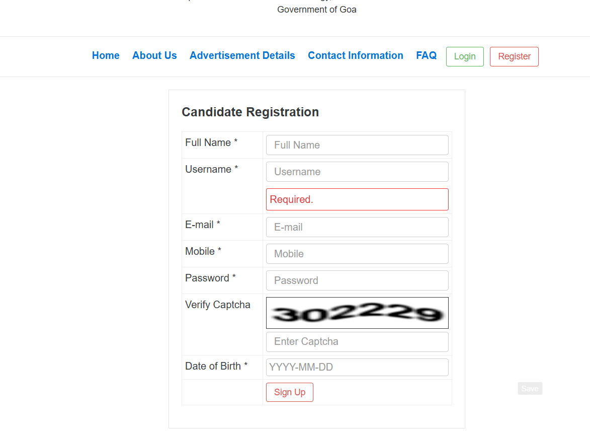
Task: Focus the Full Name field
Action: pyautogui.click(x=357, y=145)
